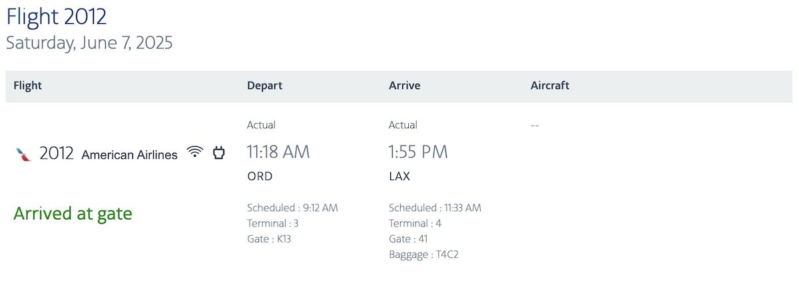The height and width of the screenshot is (283, 799).
Task: Click the LAX arrival airport code
Action: coord(400,177)
